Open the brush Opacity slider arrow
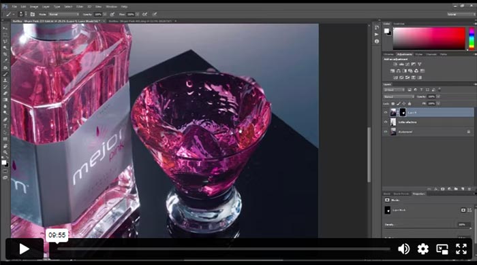 tap(105, 14)
